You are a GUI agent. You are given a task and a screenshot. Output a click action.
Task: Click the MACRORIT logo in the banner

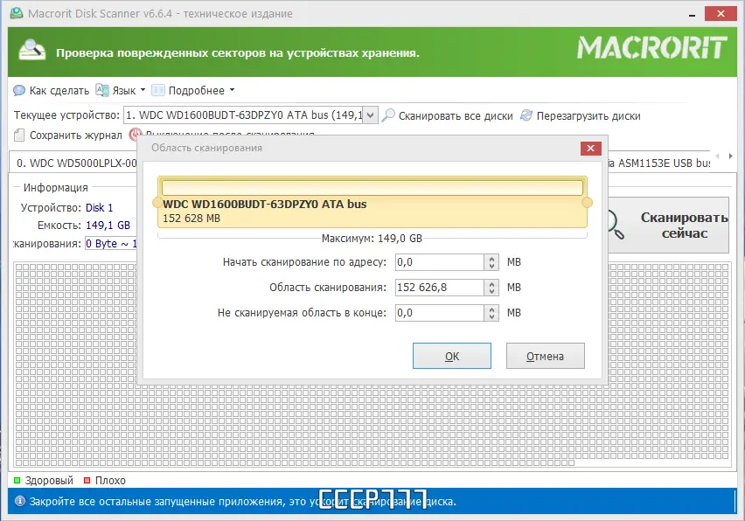point(652,48)
